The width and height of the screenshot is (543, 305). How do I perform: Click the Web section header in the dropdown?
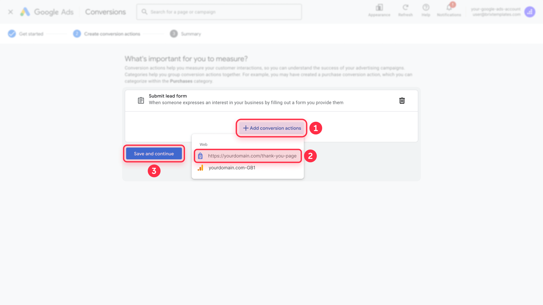click(203, 144)
